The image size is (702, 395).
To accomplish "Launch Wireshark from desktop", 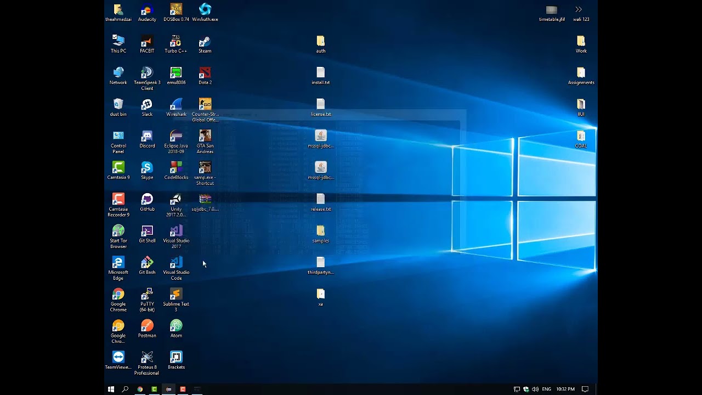I will coord(176,108).
